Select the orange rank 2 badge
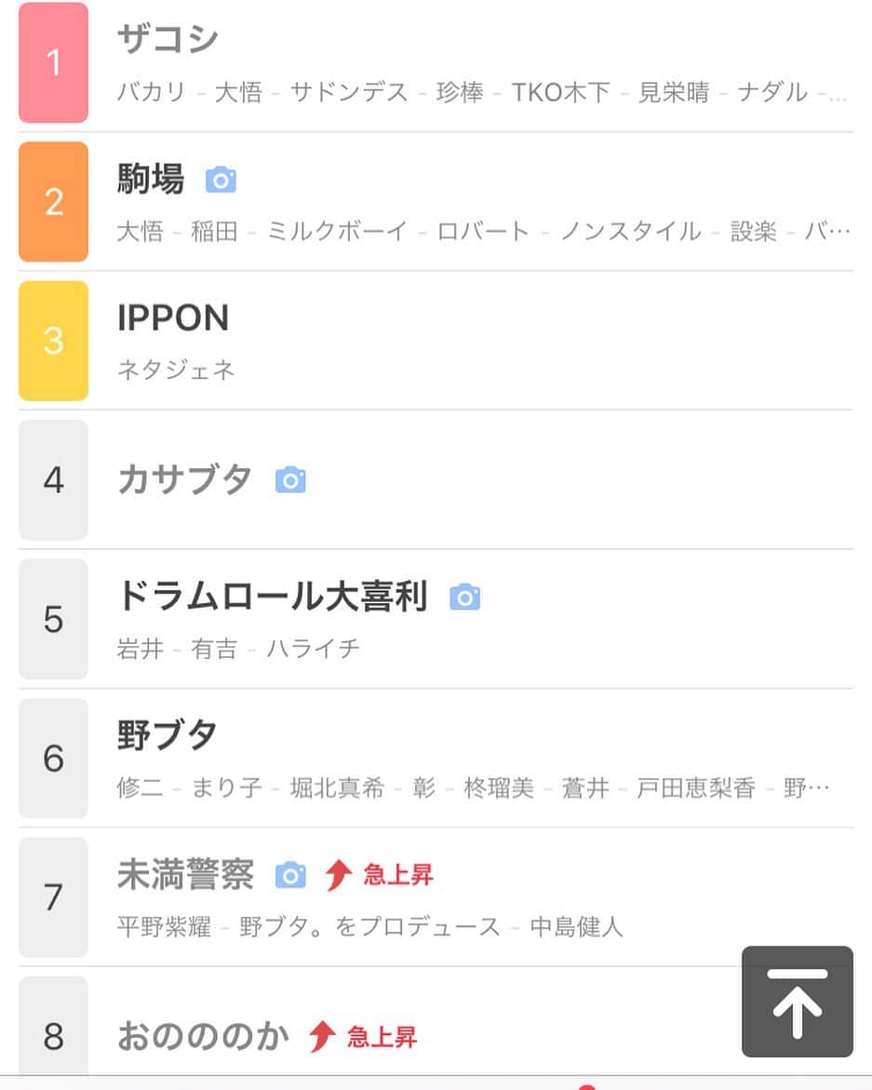Viewport: 872px width, 1090px height. pyautogui.click(x=53, y=202)
